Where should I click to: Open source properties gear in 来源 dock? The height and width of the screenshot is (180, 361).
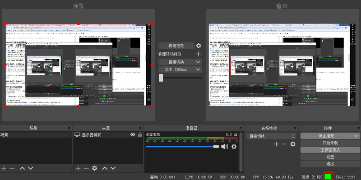95,168
